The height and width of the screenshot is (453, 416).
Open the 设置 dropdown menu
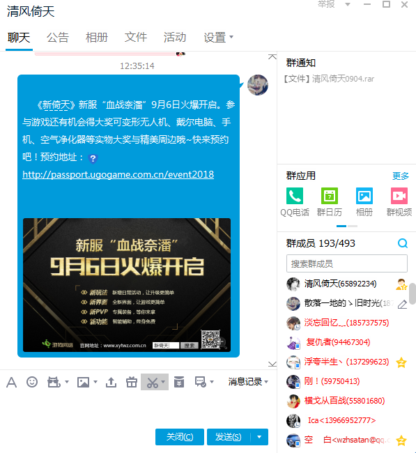[218, 37]
